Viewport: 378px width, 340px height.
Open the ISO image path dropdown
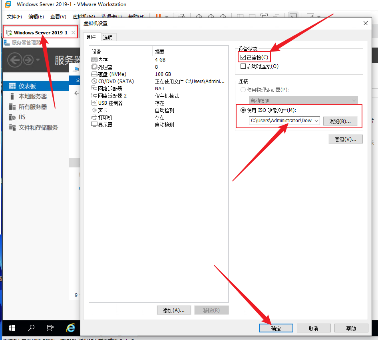(x=316, y=121)
